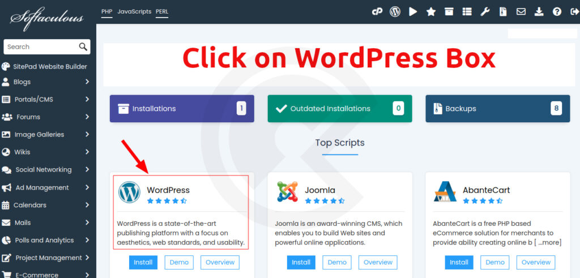580x278 pixels.
Task: Expand the Mails category chevron
Action: (87, 223)
